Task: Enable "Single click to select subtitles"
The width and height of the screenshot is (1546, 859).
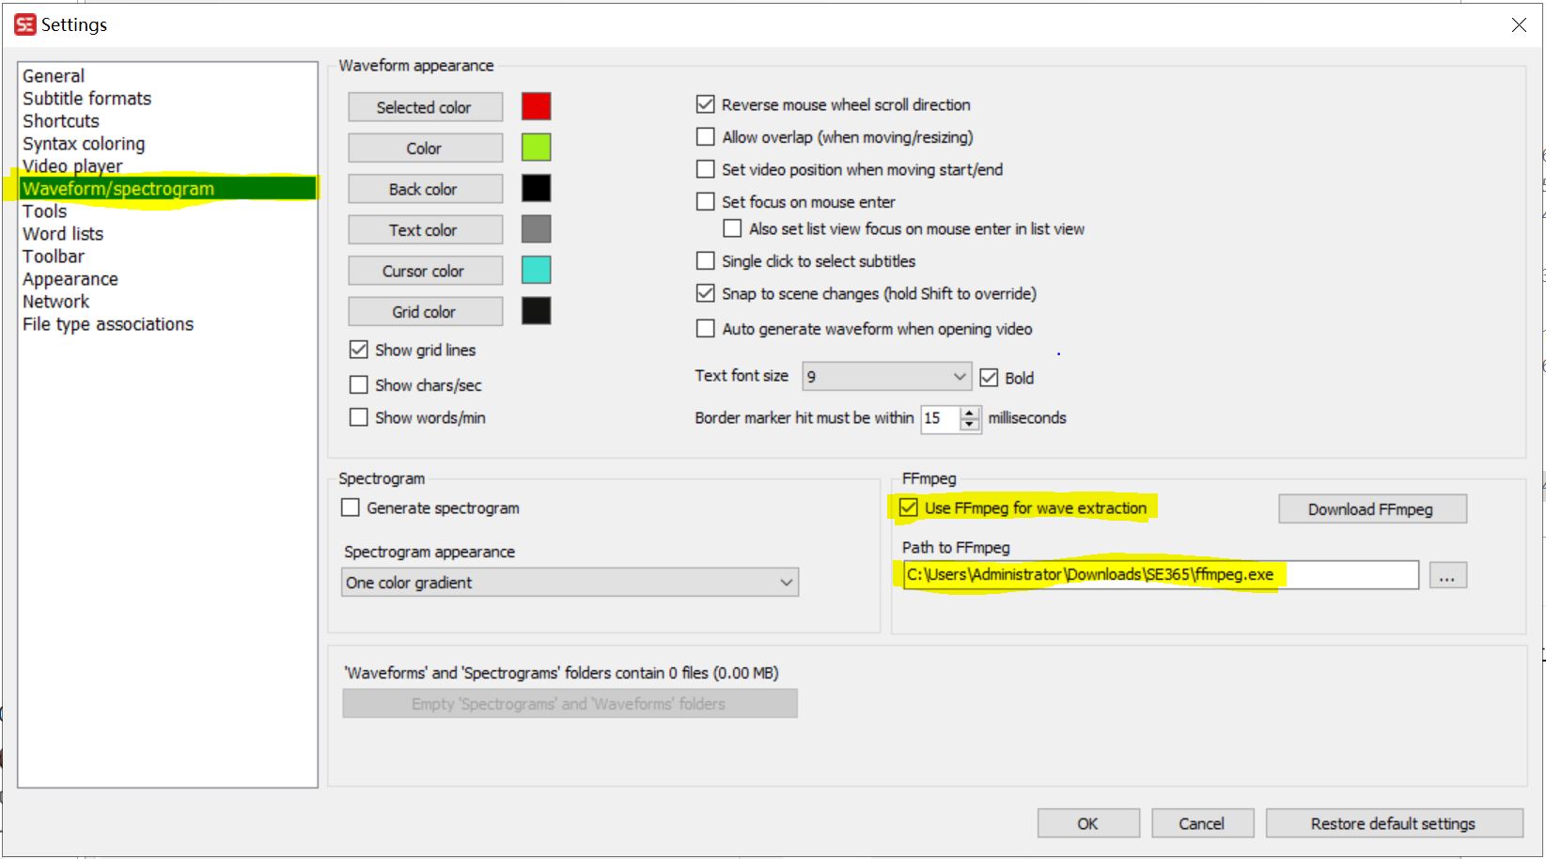Action: coord(706,260)
